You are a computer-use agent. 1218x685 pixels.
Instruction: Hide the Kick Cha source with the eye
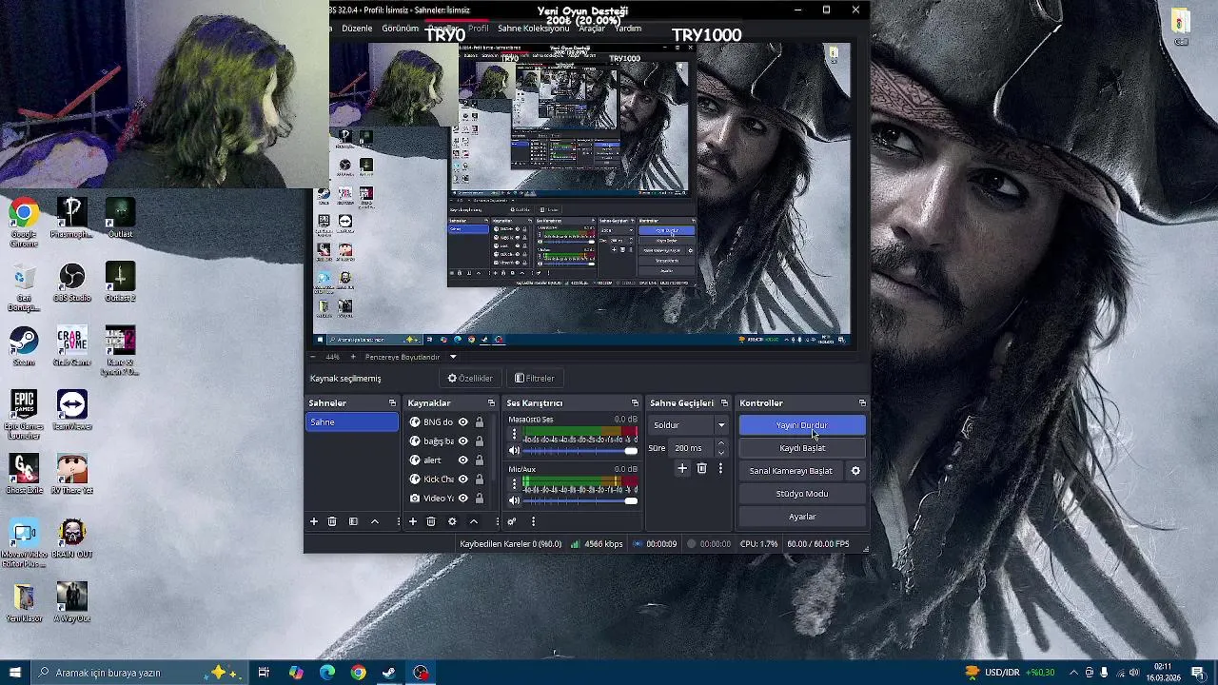pyautogui.click(x=463, y=479)
